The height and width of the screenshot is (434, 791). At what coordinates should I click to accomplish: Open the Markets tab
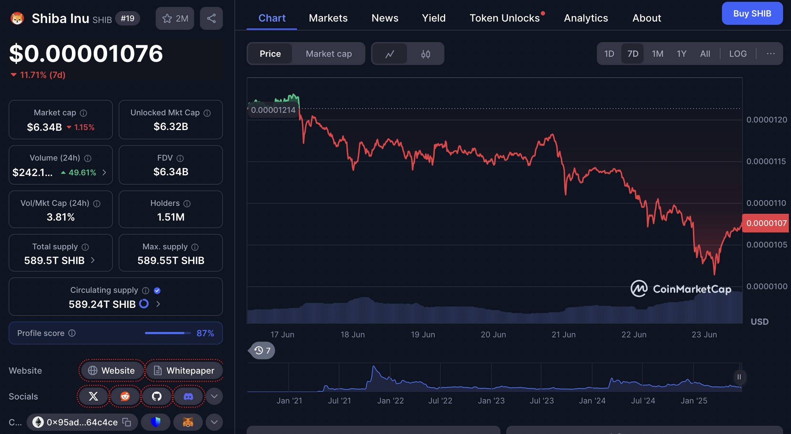point(328,18)
